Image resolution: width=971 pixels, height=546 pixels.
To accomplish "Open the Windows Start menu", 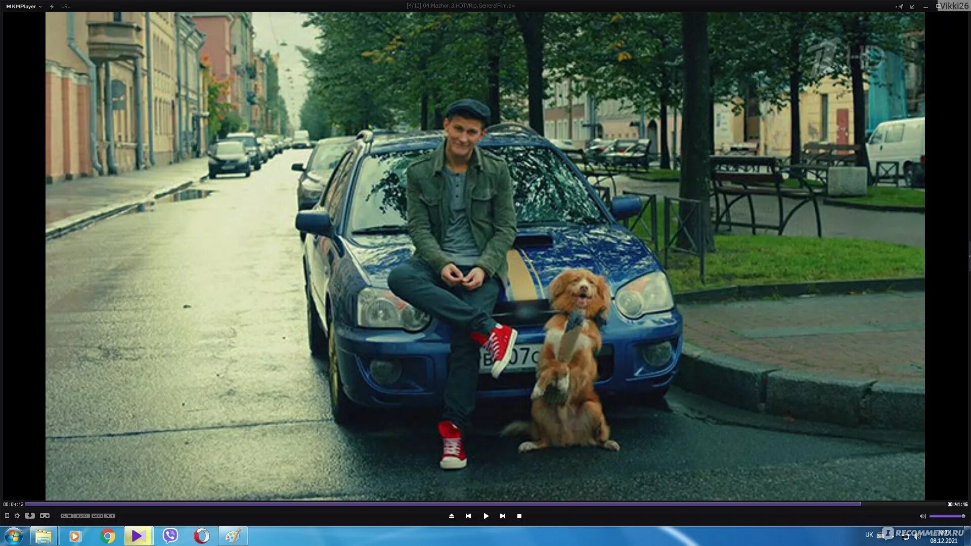I will [14, 536].
